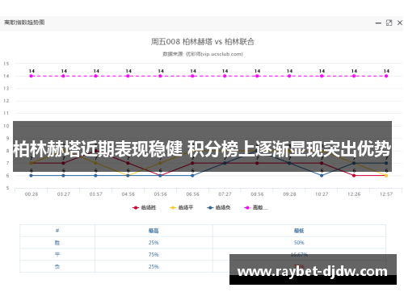
Task: Select magenta data point at 09:28
Action: pos(289,76)
